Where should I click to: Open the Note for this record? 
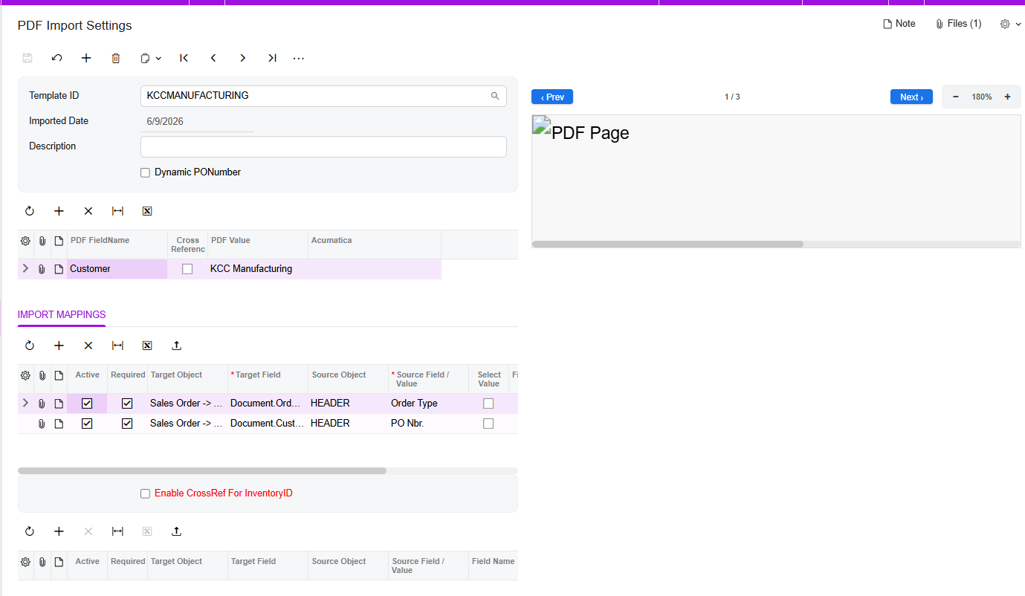coord(899,24)
